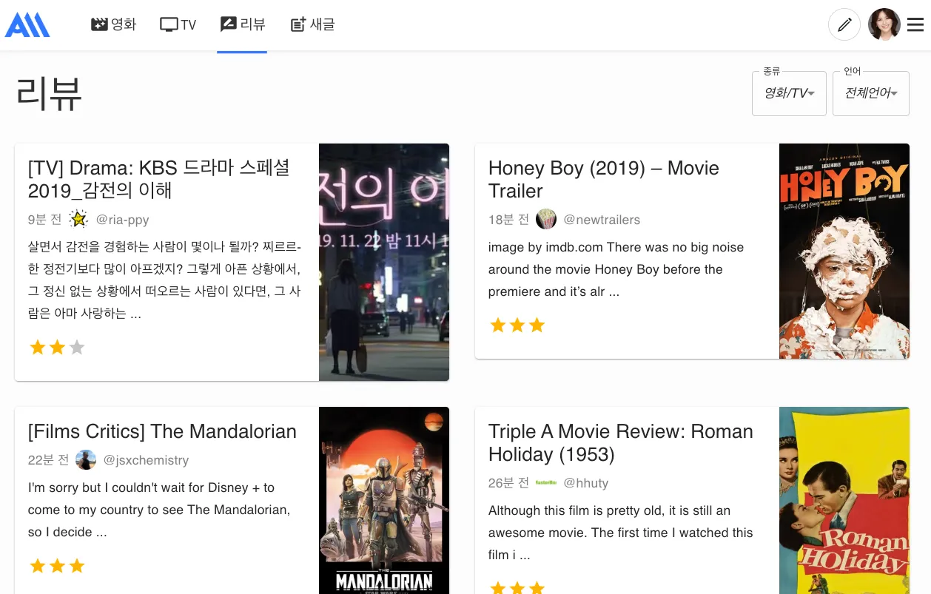This screenshot has width=931, height=594.
Task: Click the 리뷰 page heading
Action: 49,94
